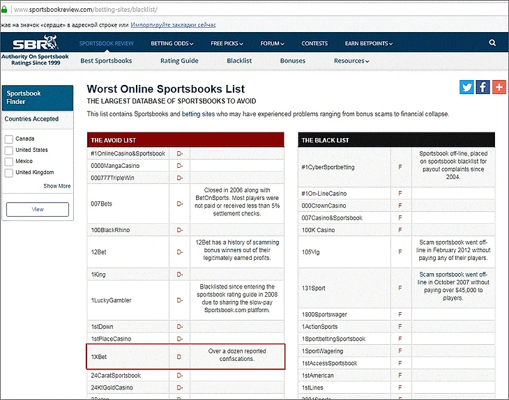
Task: Share page via Facebook icon
Action: (x=483, y=87)
